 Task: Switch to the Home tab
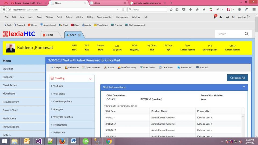click(49, 35)
